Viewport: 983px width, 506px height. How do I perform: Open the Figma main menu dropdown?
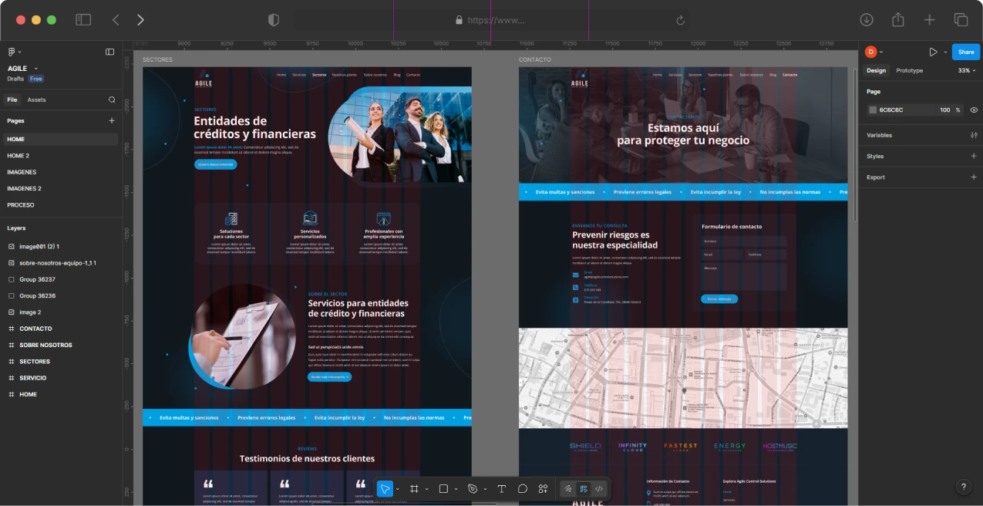click(x=15, y=52)
